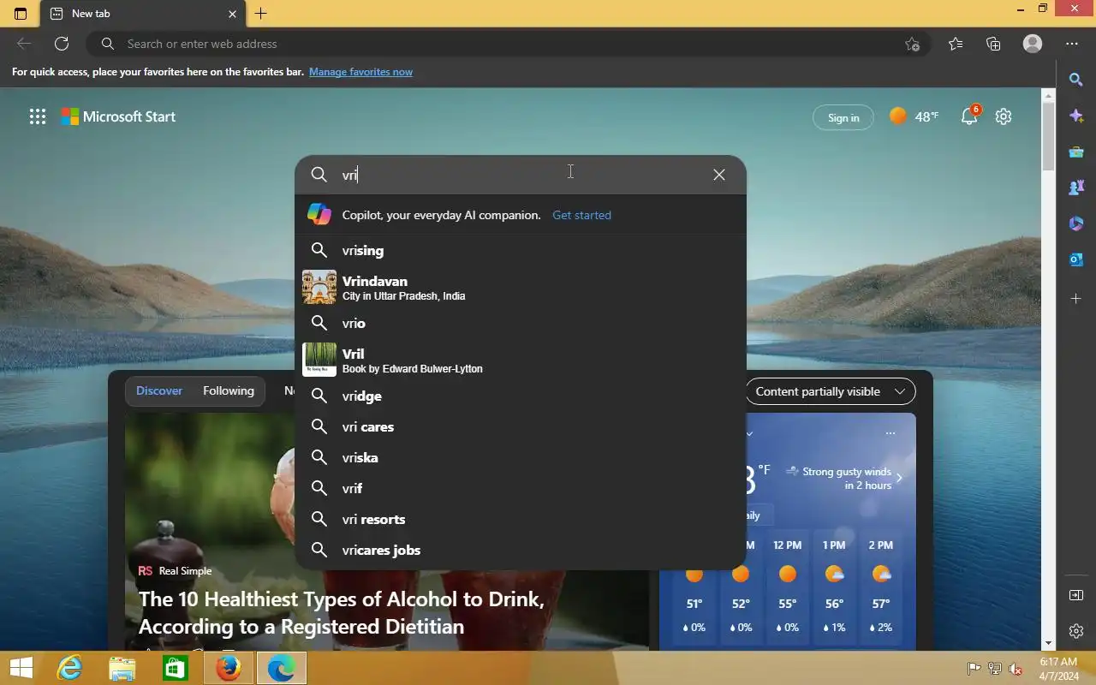Open the tab actions menu icon
The height and width of the screenshot is (685, 1096).
21,14
